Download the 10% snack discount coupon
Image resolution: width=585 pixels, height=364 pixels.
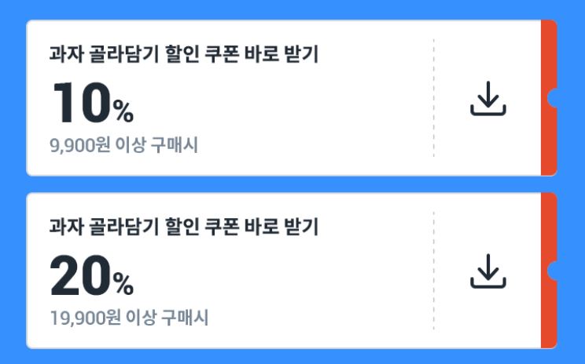[x=488, y=98]
